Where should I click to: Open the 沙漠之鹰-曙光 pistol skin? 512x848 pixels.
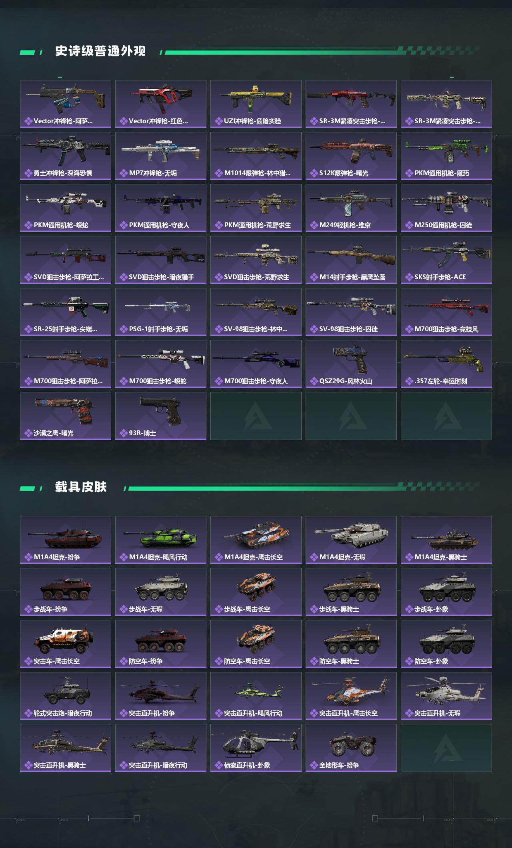(66, 416)
